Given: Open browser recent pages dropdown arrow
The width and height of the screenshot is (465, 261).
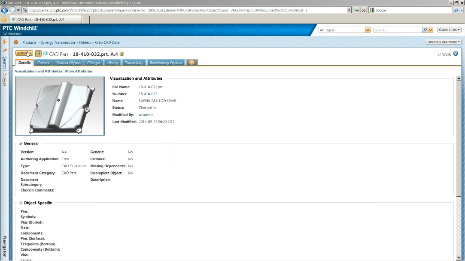Looking at the screenshot, I should (18, 10).
